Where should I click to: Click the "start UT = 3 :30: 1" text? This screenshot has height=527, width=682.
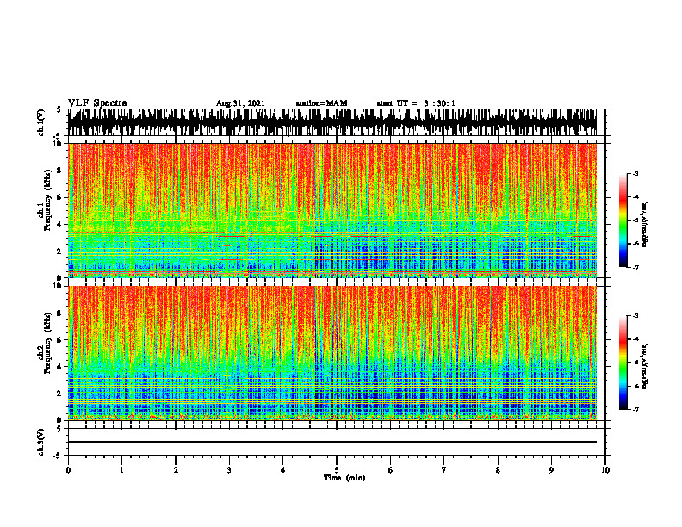pos(416,103)
